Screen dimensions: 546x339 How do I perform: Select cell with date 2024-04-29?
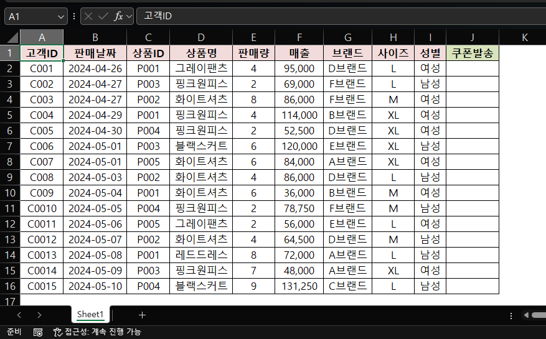(95, 115)
